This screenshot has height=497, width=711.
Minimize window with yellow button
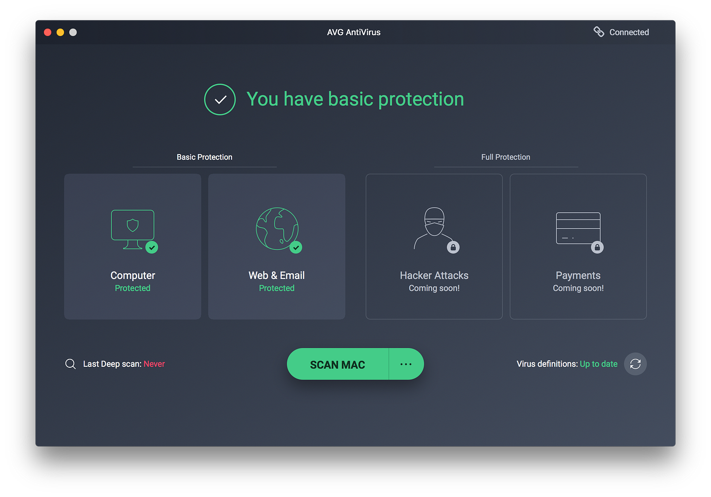(x=60, y=32)
